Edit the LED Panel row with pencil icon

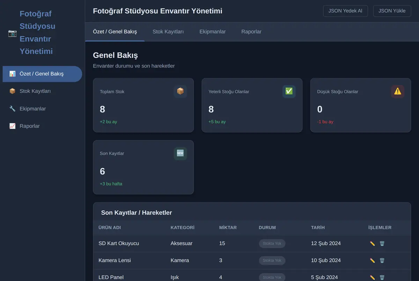pyautogui.click(x=372, y=278)
